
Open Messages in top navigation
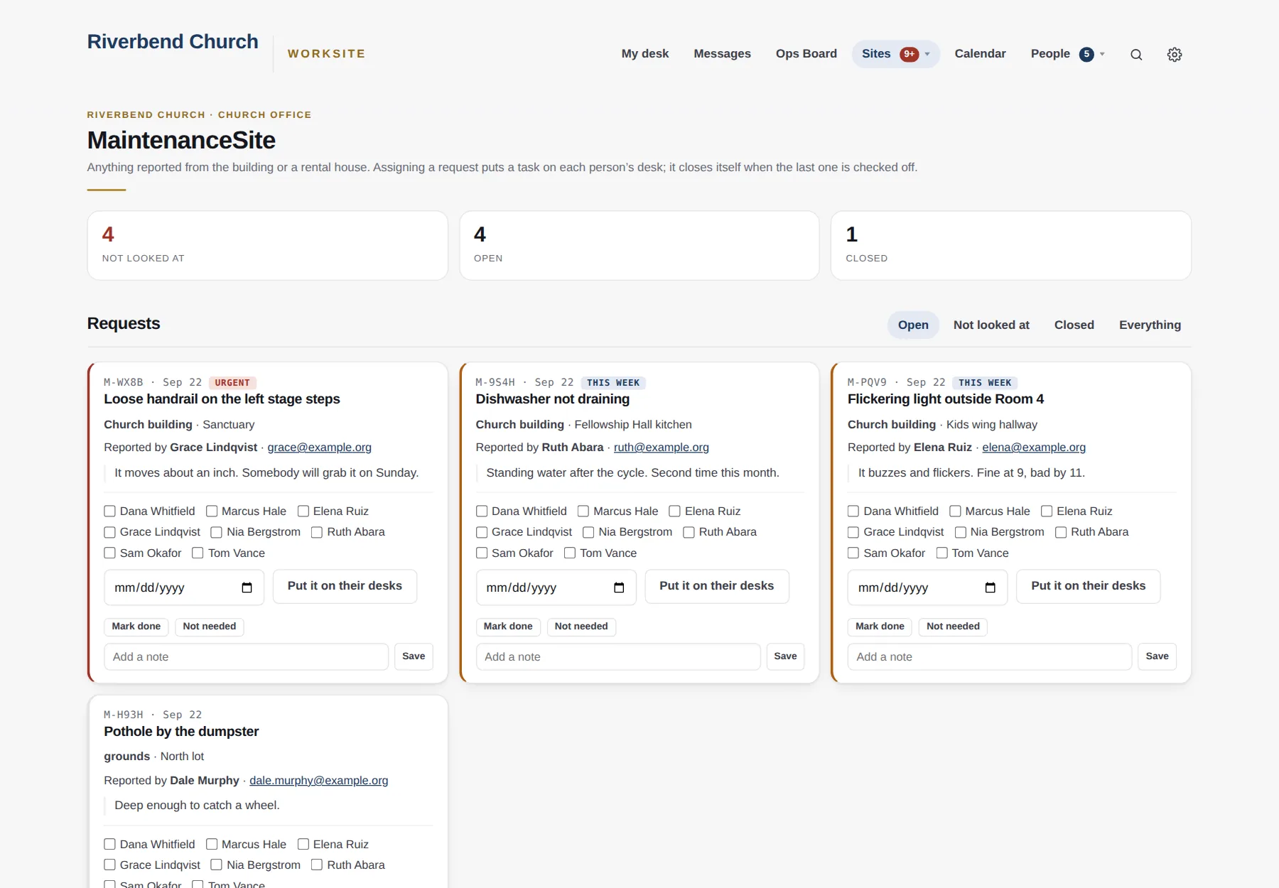(x=722, y=54)
